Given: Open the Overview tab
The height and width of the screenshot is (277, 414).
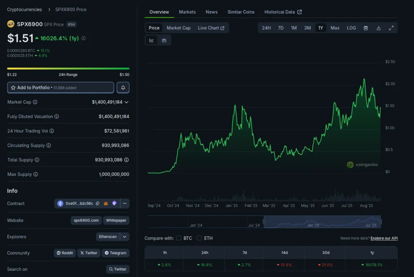Looking at the screenshot, I should pyautogui.click(x=159, y=12).
